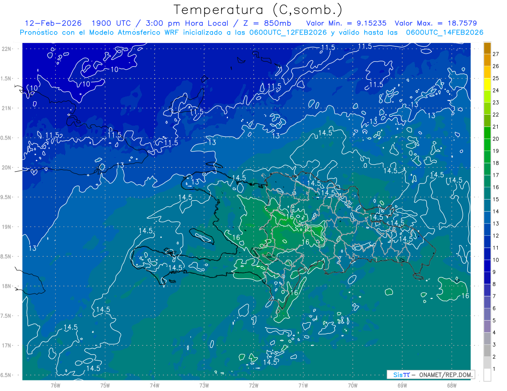Click the purple color bar segment at 5
The image size is (507, 391).
point(487,315)
